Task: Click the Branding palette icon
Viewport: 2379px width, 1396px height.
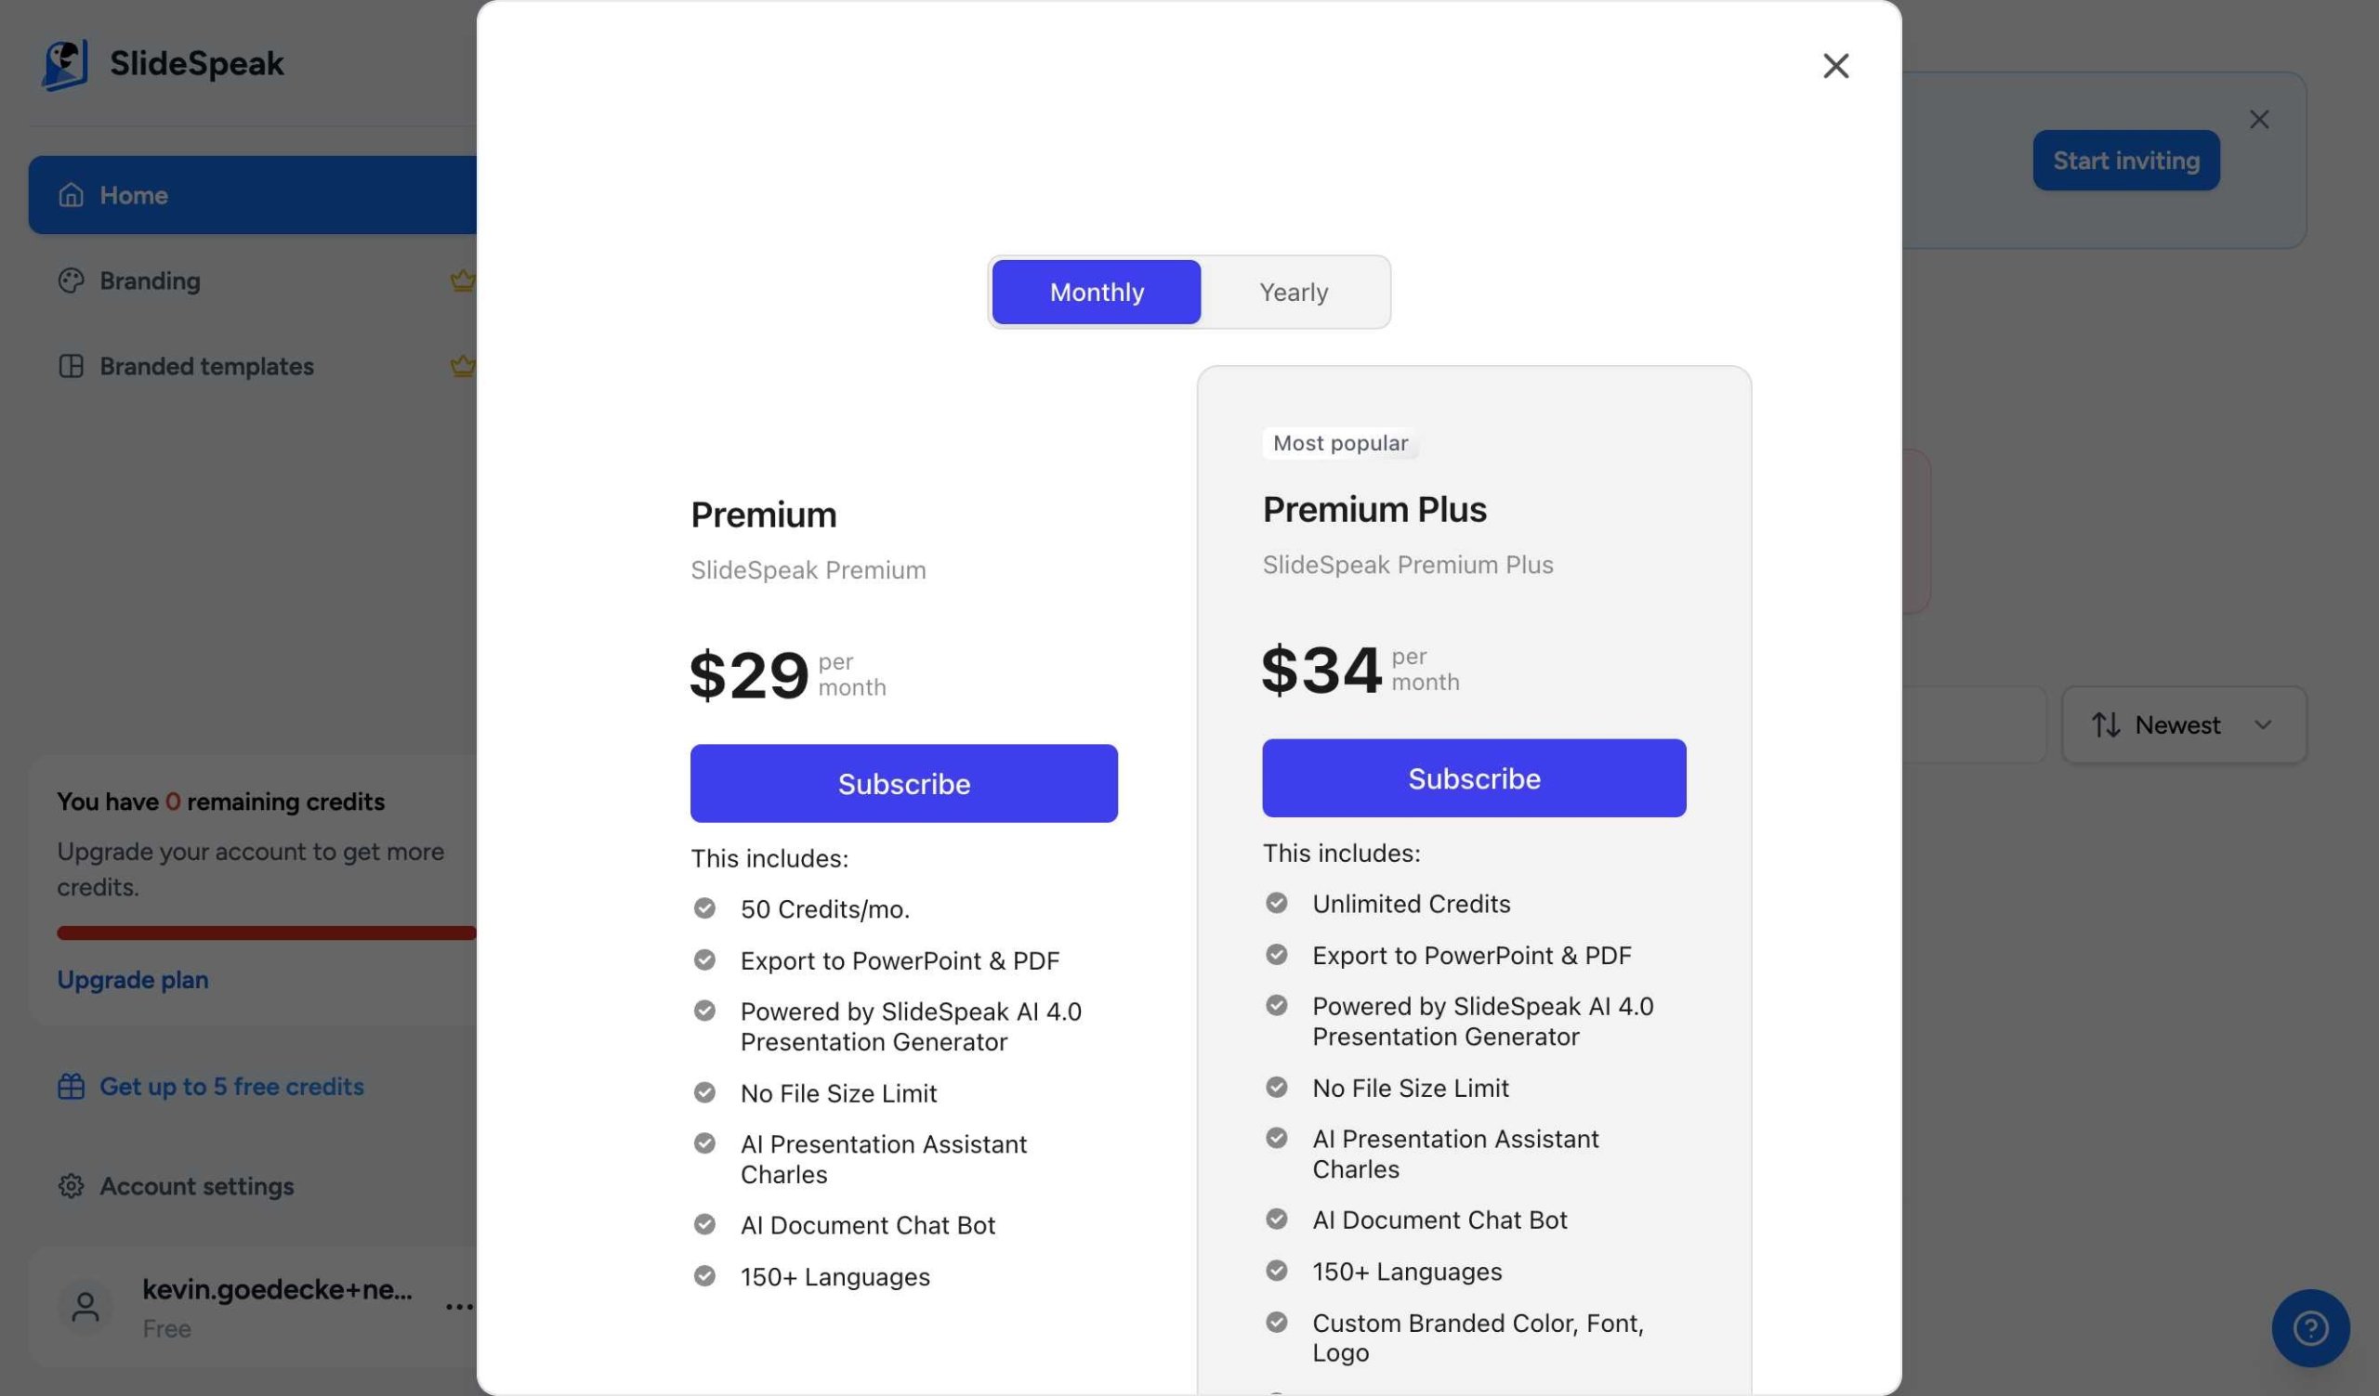Action: tap(71, 281)
